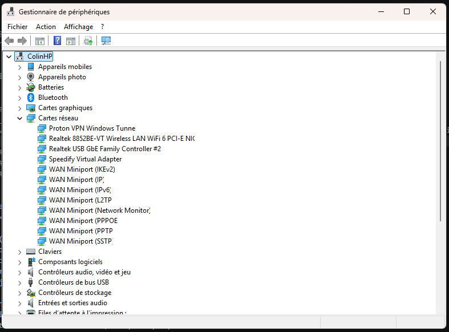
Task: Click the Entrées et sorties audio icon
Action: (x=31, y=303)
